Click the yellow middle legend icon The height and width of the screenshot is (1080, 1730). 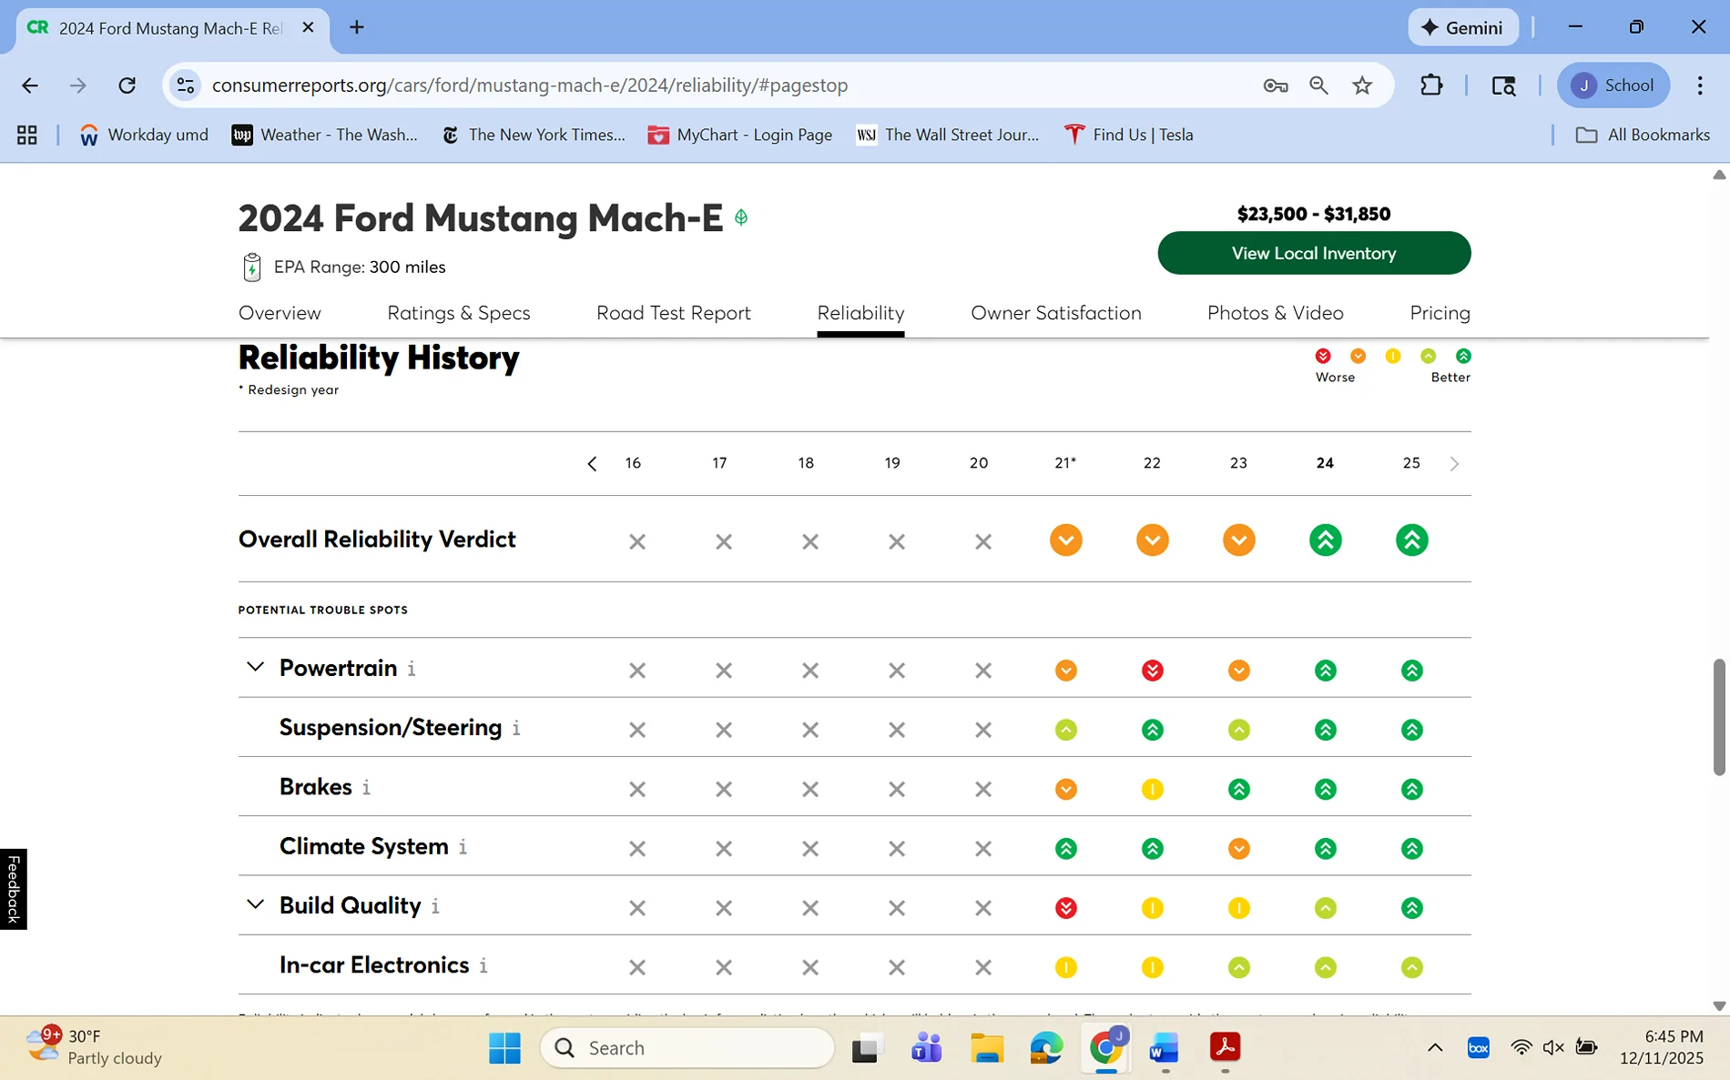pos(1392,356)
